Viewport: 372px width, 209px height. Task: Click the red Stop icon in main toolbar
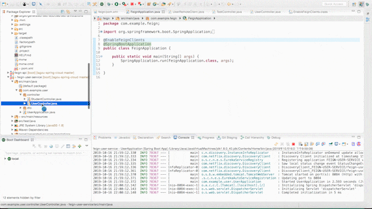pos(132,4)
